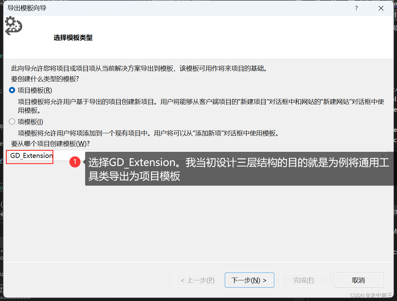Viewport: 397px width, 301px height.
Task: Click the 要创建什么类型的模板? text
Action: click(45, 79)
